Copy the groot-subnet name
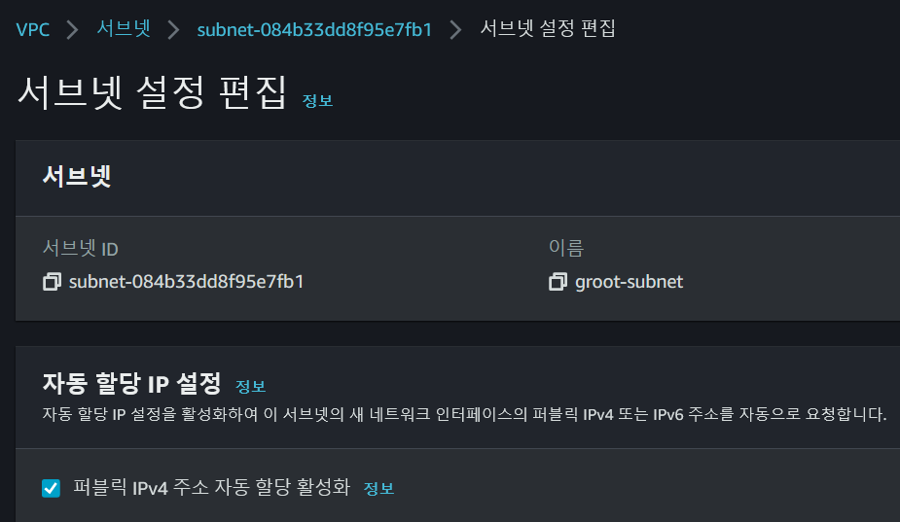900x522 pixels. click(558, 282)
